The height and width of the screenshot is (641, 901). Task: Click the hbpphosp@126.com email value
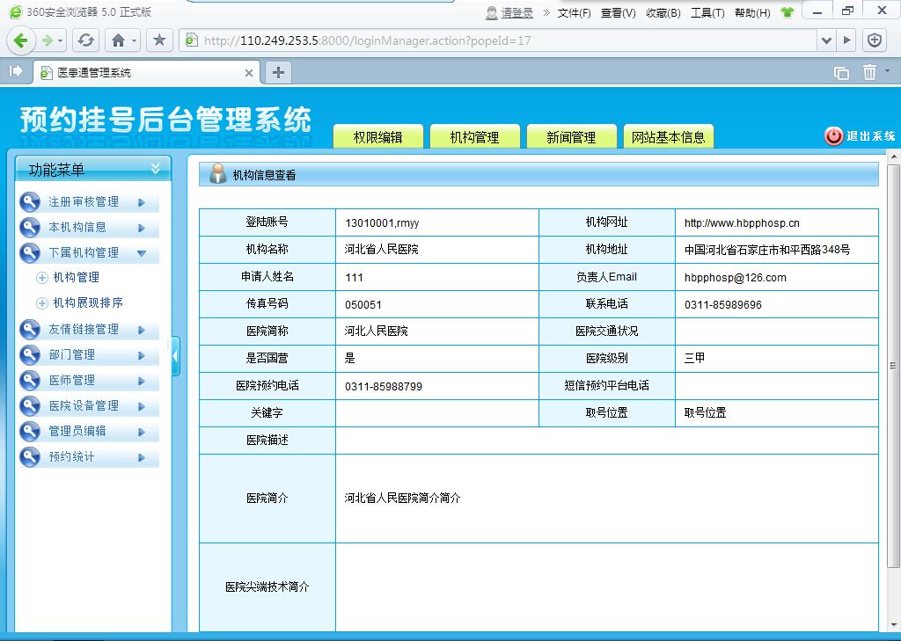click(x=735, y=278)
